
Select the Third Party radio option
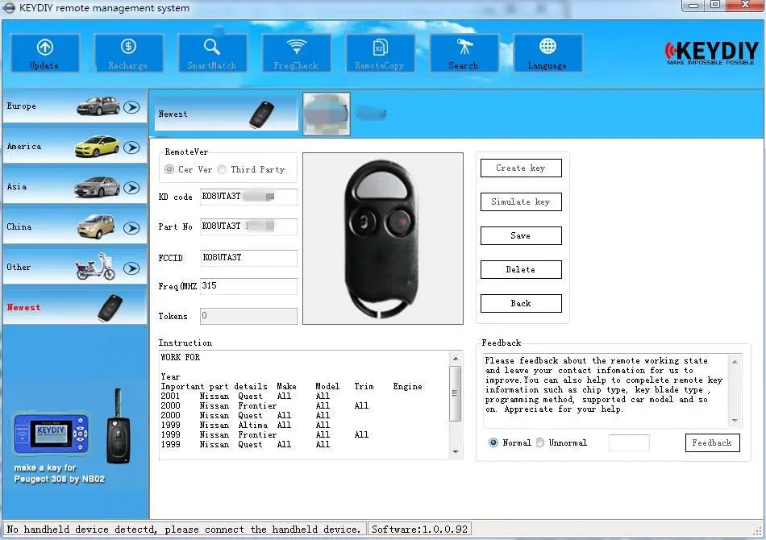pyautogui.click(x=222, y=169)
